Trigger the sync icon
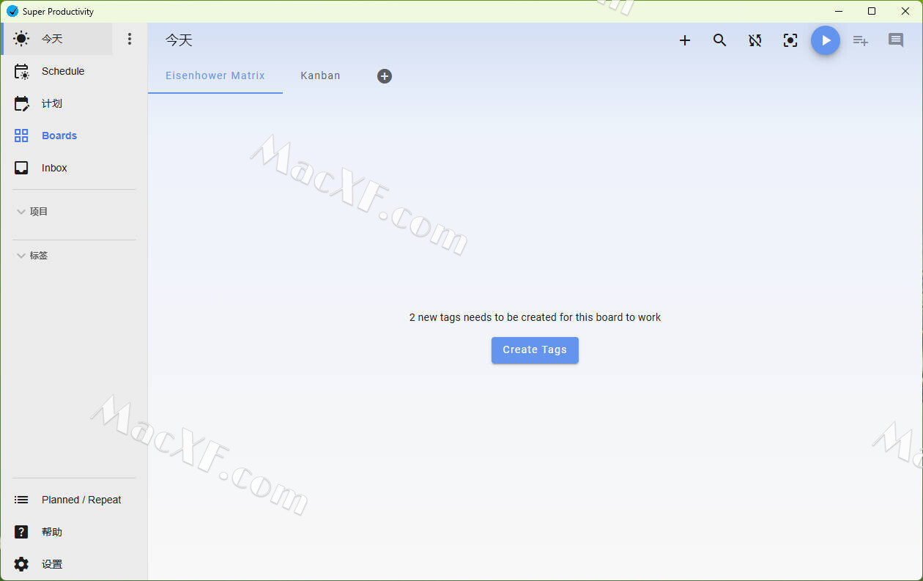Viewport: 923px width, 581px height. click(x=755, y=40)
